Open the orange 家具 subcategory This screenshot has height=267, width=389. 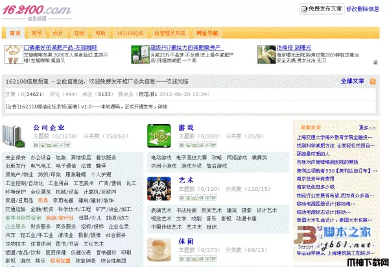tap(43, 200)
